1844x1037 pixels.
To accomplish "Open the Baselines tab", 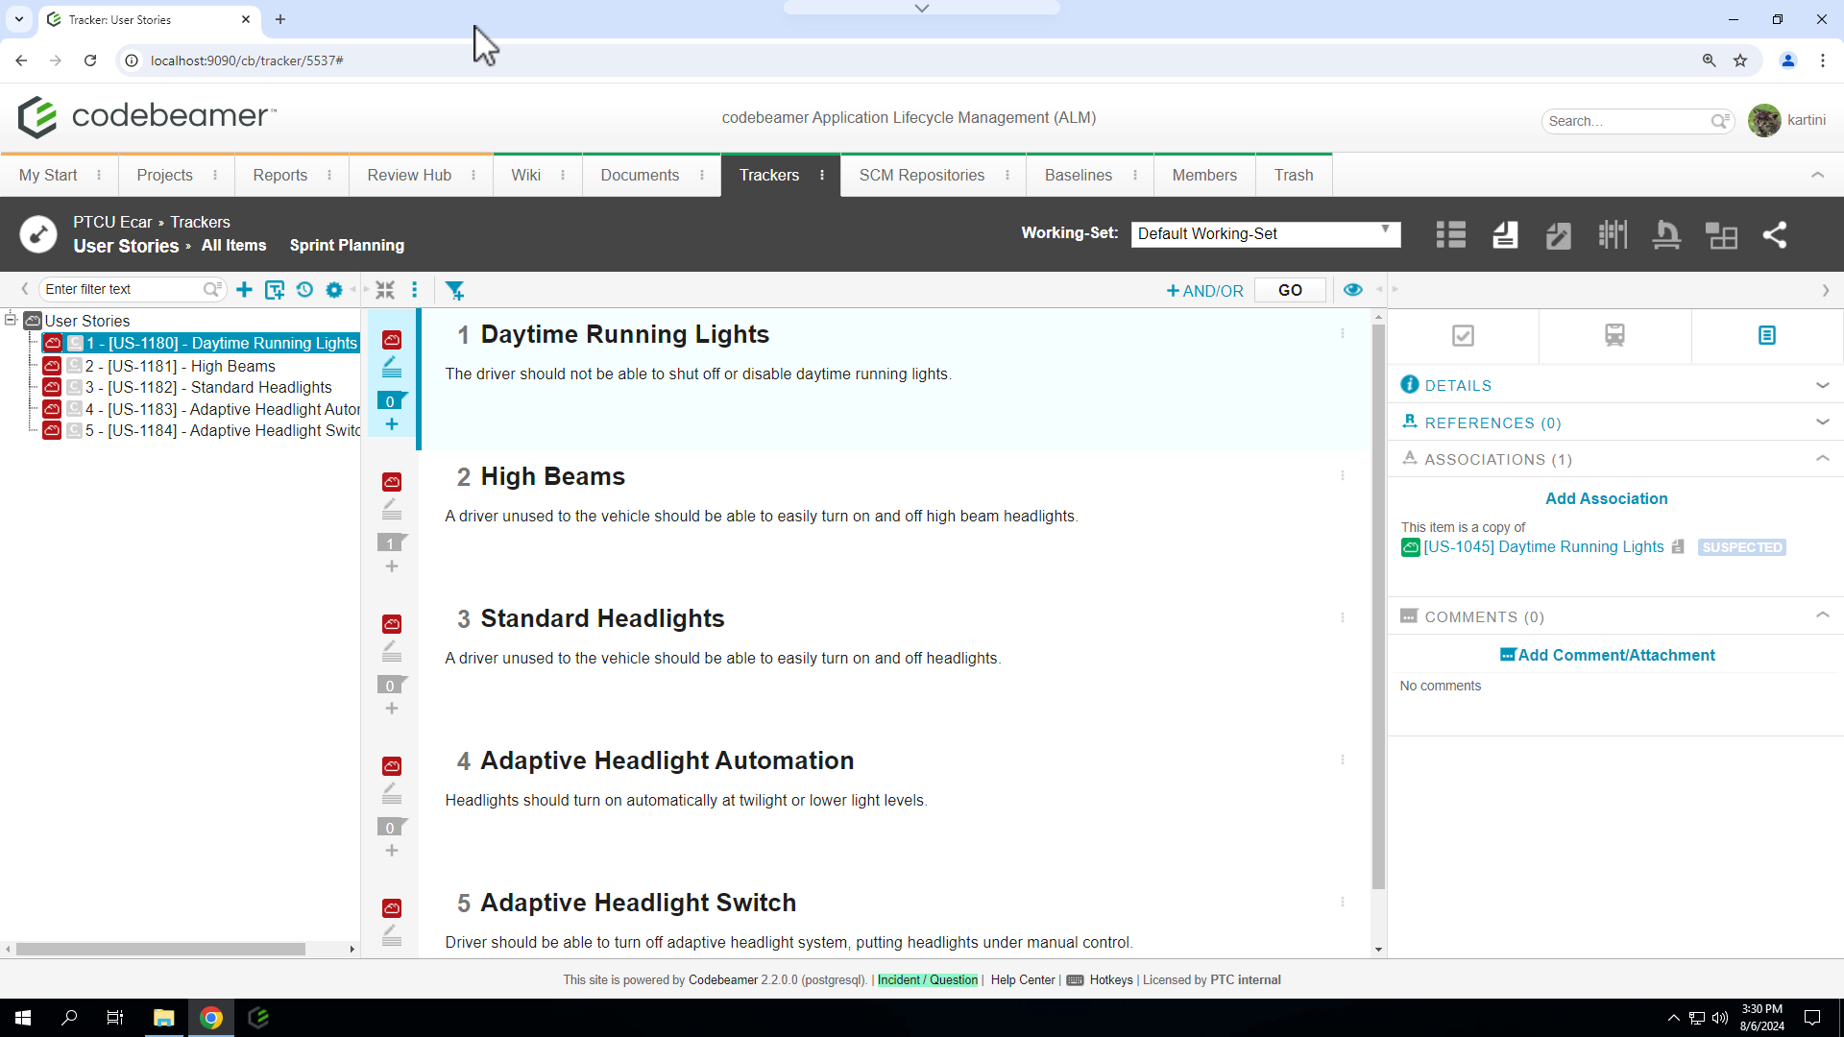I will click(x=1079, y=176).
